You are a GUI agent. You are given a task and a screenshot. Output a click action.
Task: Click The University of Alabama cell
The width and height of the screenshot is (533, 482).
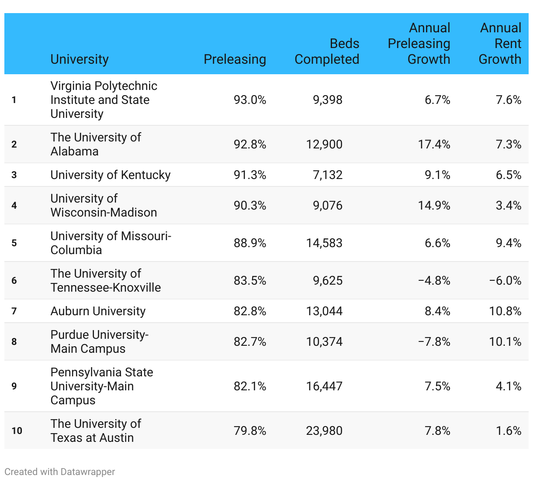click(x=96, y=145)
